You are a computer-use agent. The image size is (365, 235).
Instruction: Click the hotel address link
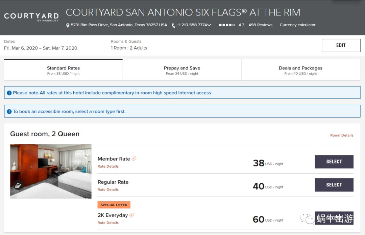pyautogui.click(x=119, y=25)
